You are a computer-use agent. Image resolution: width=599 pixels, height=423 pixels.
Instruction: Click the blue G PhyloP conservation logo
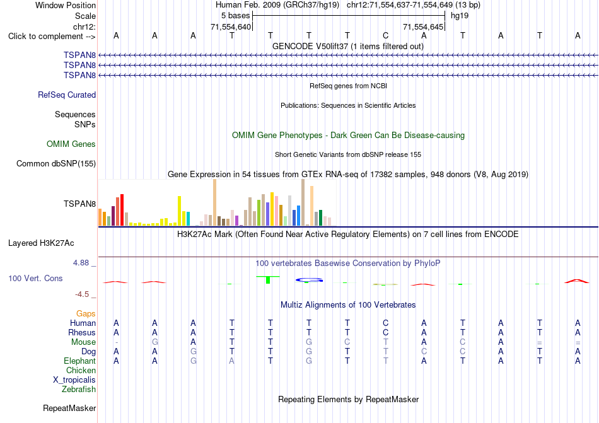point(309,281)
